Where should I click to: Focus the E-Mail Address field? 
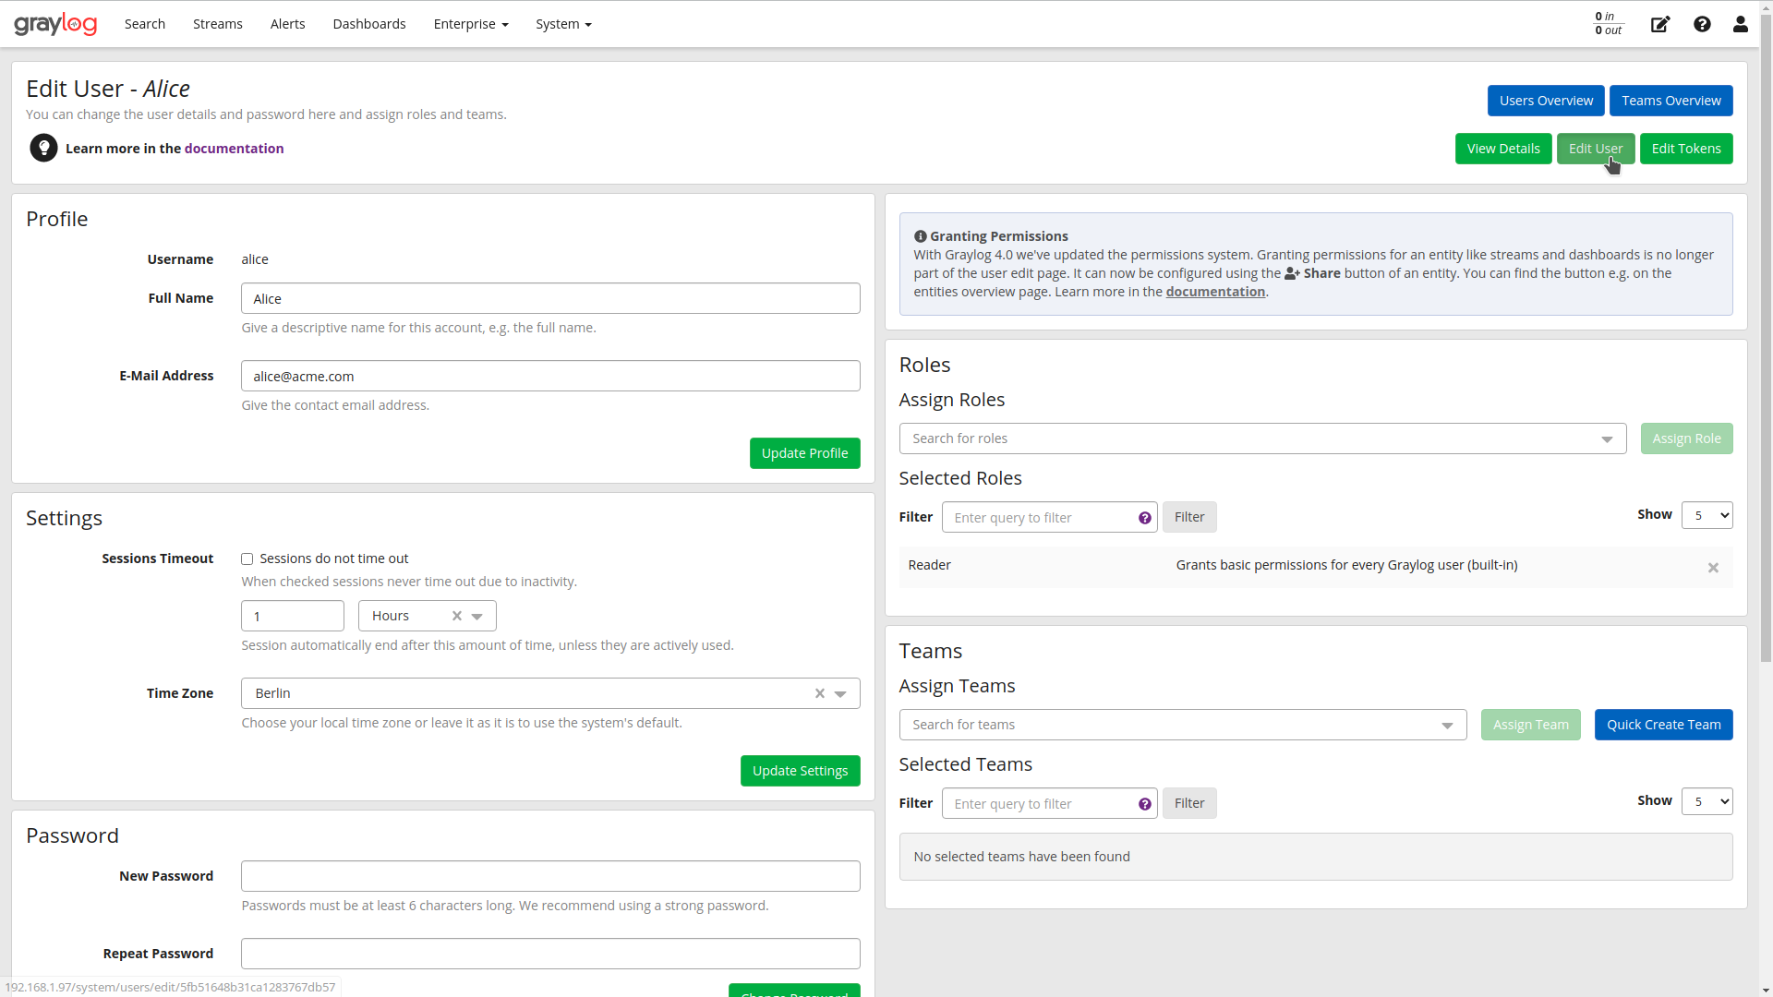(x=550, y=376)
